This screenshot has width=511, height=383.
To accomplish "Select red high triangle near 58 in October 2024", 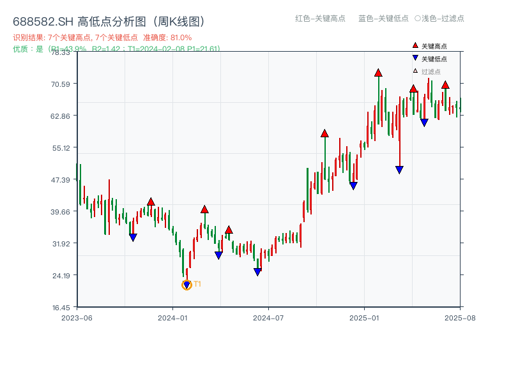I will (324, 133).
